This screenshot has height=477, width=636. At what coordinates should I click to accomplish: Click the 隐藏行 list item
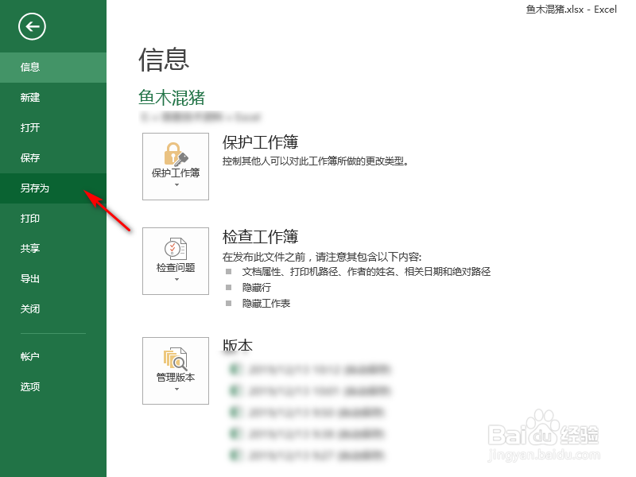click(x=257, y=288)
